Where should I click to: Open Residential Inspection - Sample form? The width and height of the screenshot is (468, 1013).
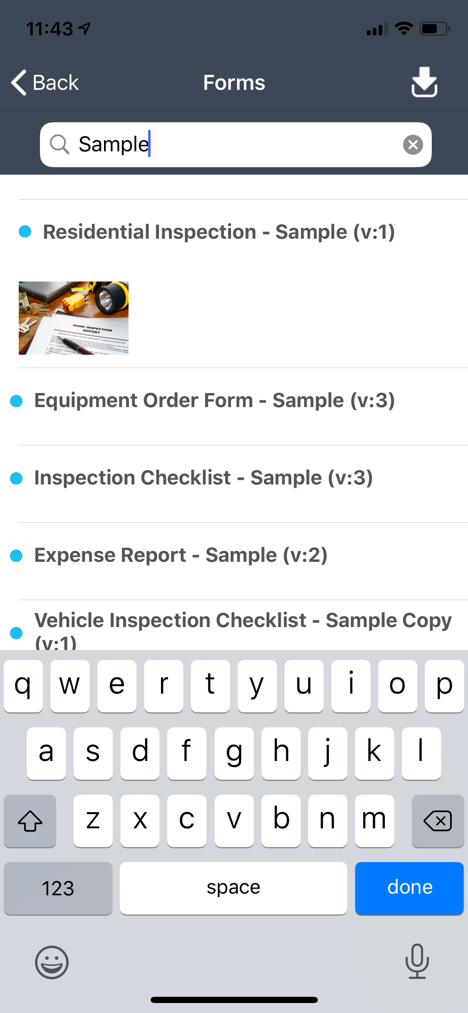coord(219,232)
